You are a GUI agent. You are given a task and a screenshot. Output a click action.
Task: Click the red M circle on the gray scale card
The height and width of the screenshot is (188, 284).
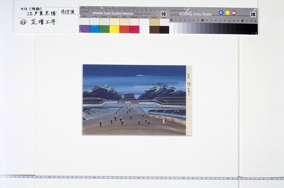(234, 13)
